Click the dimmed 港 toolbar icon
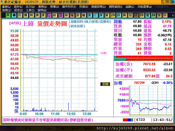 [136, 15]
